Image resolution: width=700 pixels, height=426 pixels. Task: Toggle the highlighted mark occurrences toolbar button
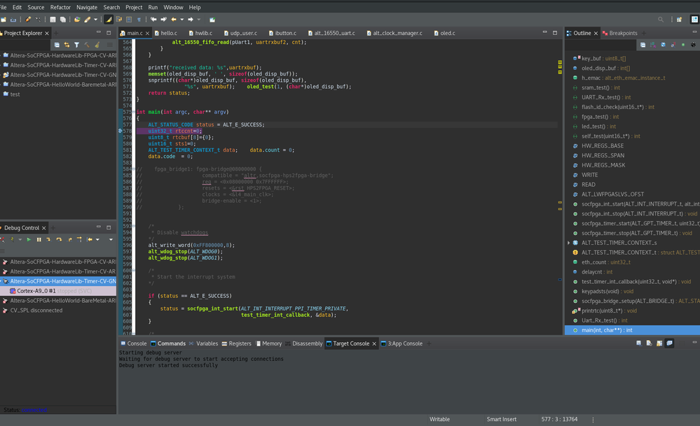(x=109, y=20)
